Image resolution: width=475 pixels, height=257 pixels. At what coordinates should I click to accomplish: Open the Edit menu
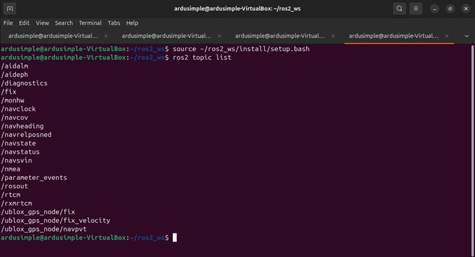24,23
